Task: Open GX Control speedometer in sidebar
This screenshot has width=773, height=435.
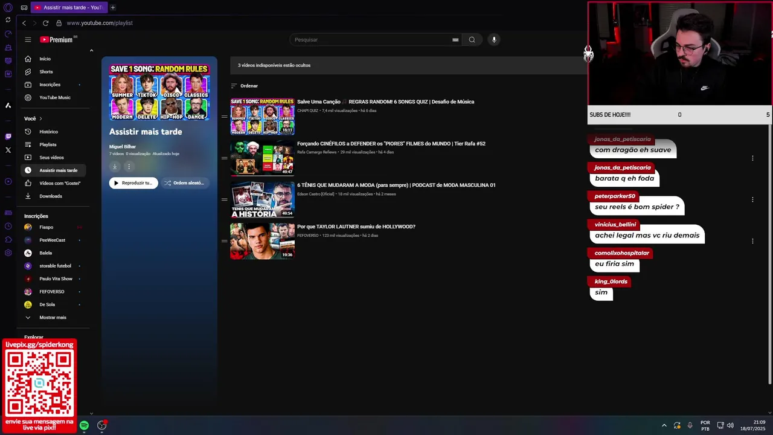Action: click(8, 34)
